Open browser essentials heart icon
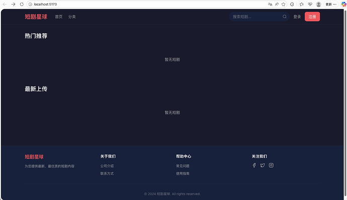This screenshot has width=347, height=200. (x=310, y=4)
